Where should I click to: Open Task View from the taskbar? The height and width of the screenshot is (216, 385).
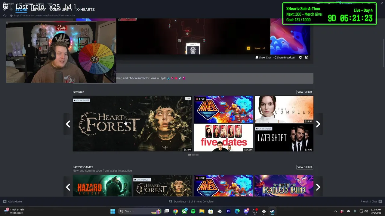tap(167, 211)
